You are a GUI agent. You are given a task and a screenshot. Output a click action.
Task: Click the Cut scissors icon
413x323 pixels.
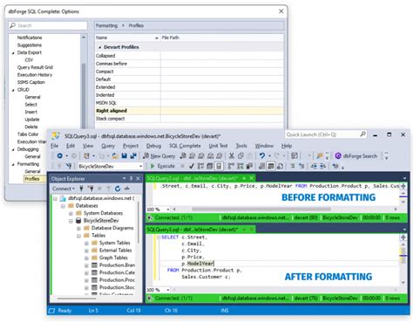point(232,156)
